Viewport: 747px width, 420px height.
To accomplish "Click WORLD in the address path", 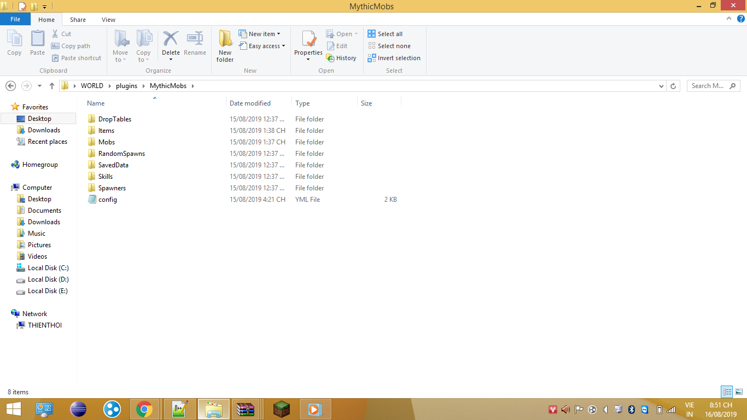I will pyautogui.click(x=92, y=86).
